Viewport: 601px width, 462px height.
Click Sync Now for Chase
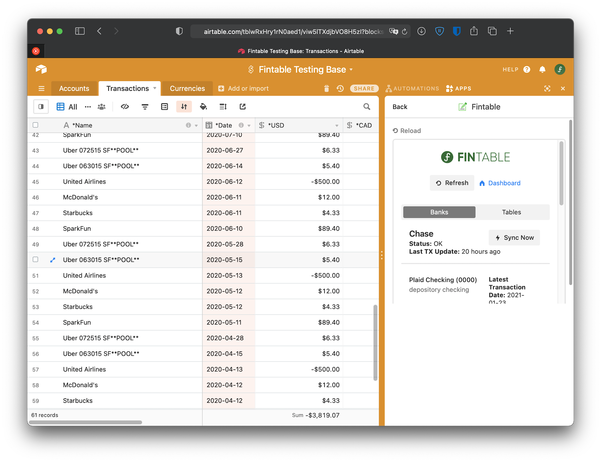pos(514,238)
